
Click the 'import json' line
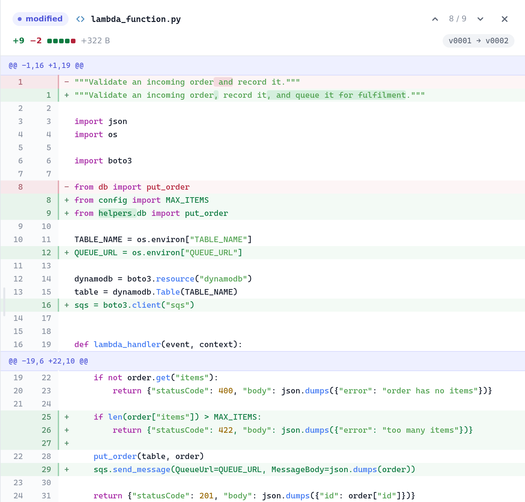[262, 121]
